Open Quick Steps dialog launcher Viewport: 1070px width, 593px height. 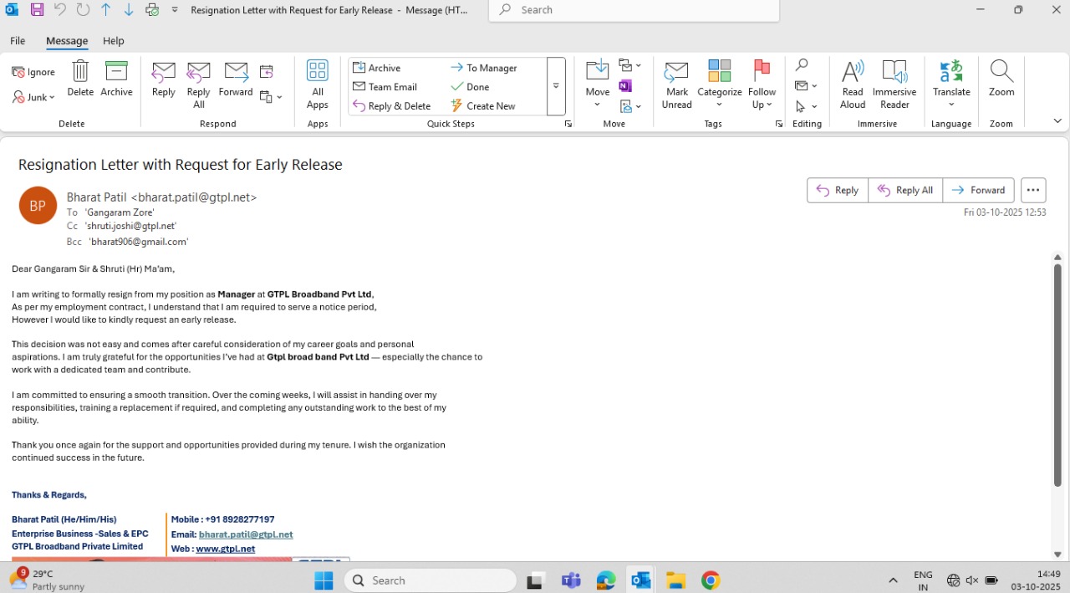(568, 124)
